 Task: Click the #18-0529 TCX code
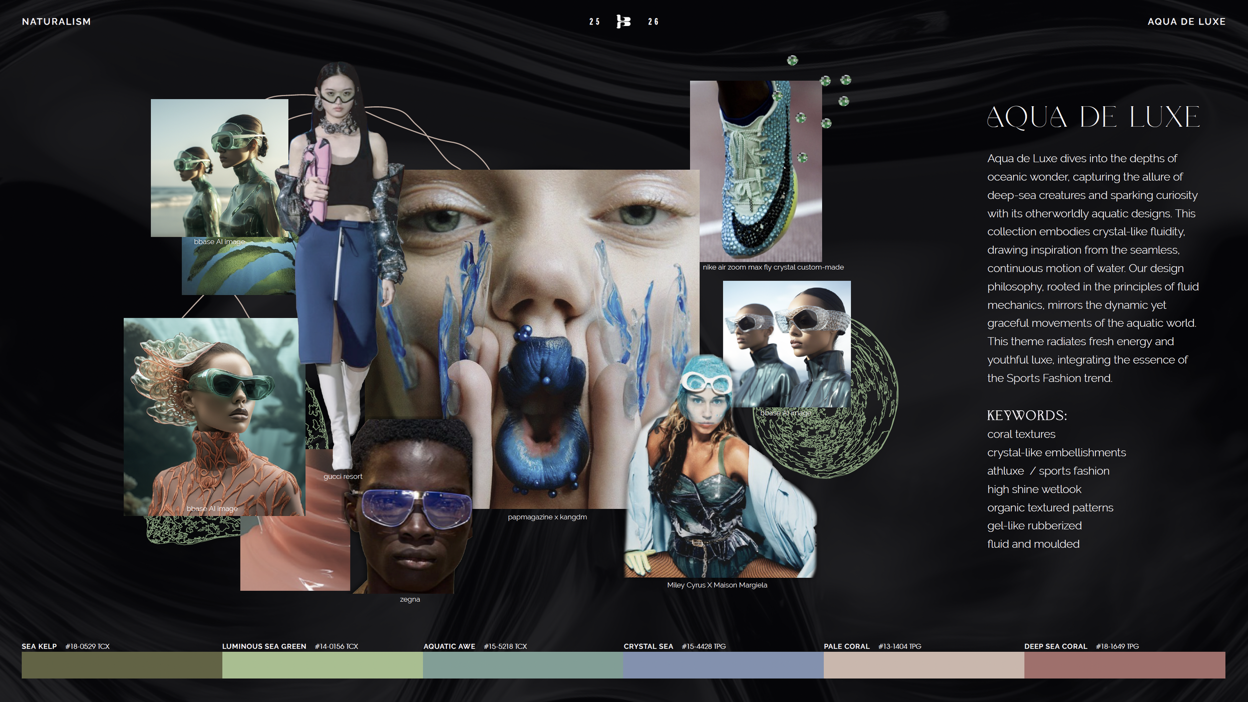[x=87, y=646]
